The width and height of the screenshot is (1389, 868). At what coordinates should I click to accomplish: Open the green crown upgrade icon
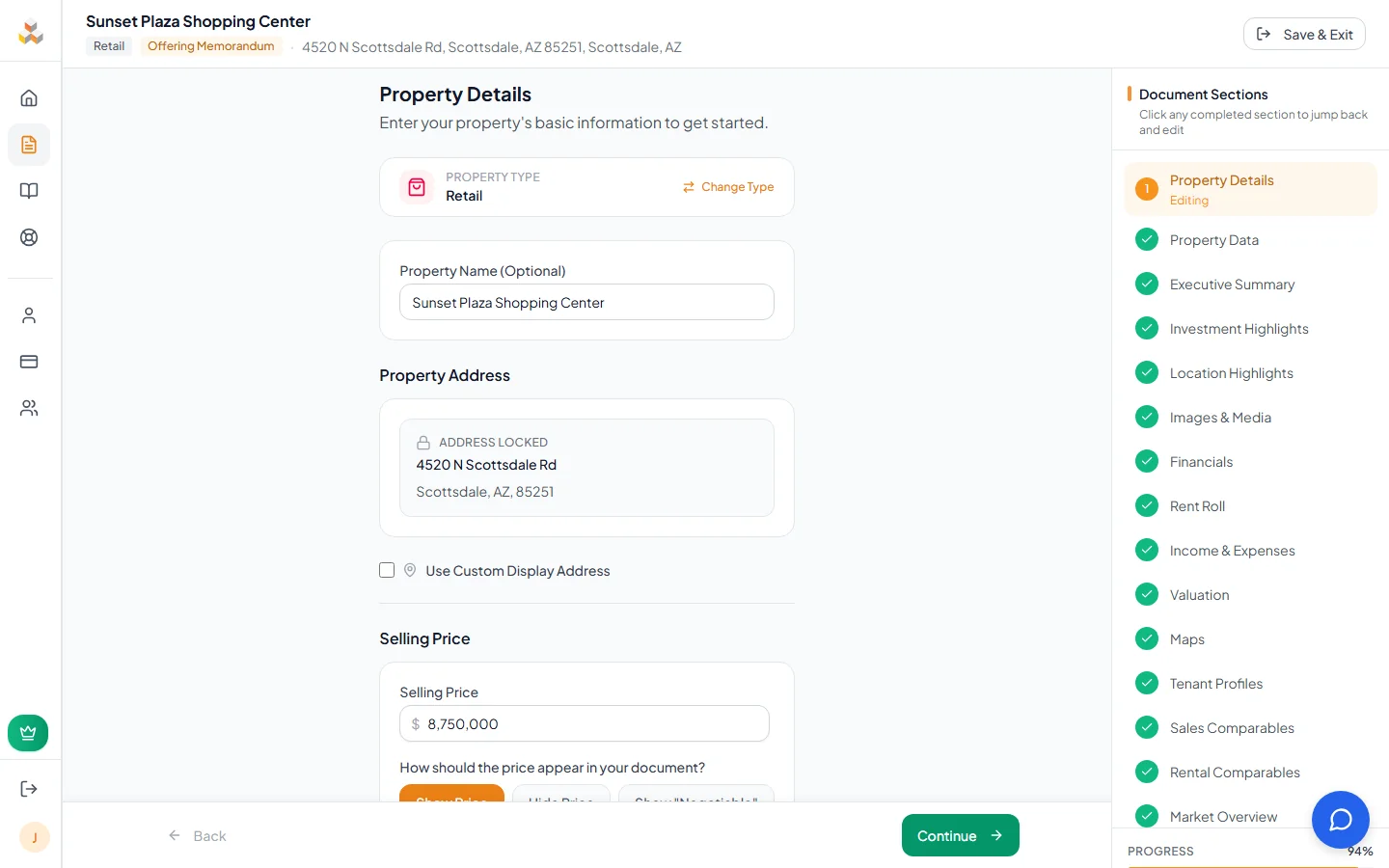click(28, 732)
